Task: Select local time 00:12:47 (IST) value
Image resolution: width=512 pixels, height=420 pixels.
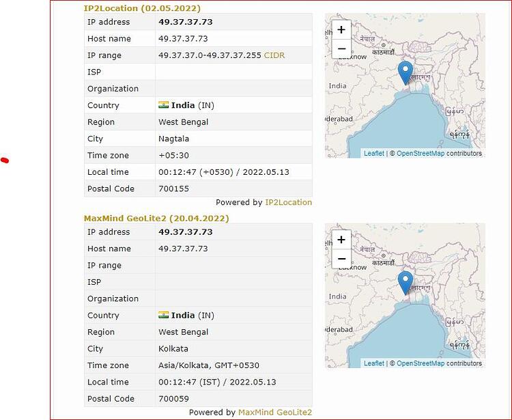Action: click(217, 382)
